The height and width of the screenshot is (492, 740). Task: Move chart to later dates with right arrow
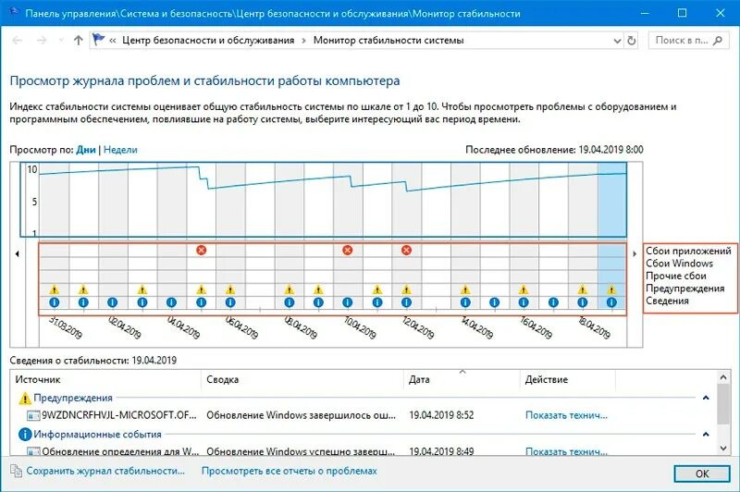[635, 253]
